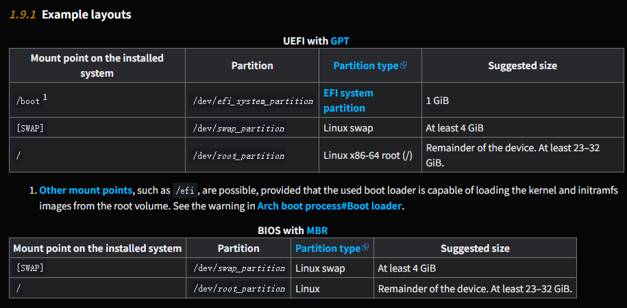Viewport: 627px width, 308px height.
Task: Follow the Partition type link in UEFI table header
Action: [x=365, y=66]
